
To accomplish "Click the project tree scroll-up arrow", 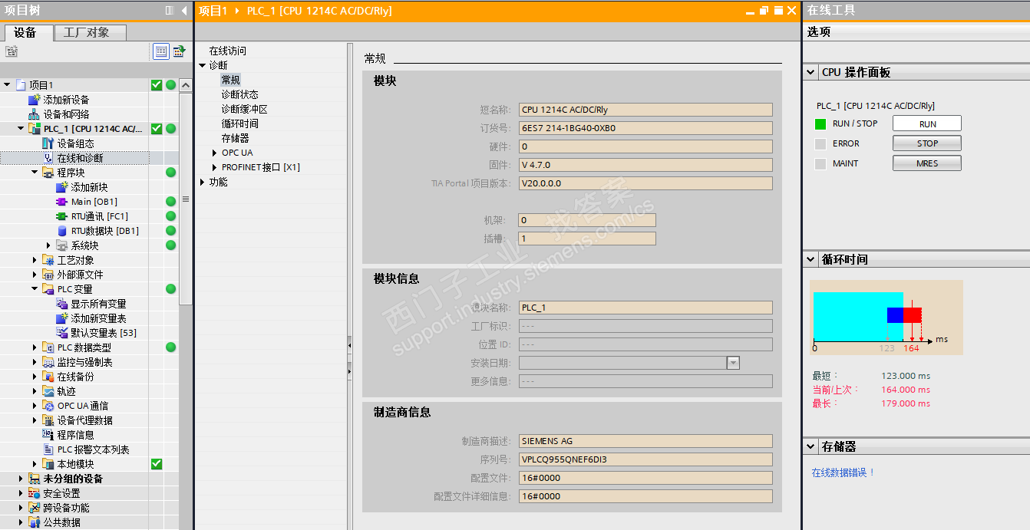I will point(186,86).
